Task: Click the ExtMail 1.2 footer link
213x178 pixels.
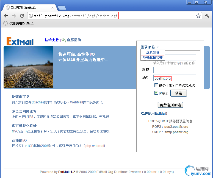Action: pyautogui.click(x=67, y=172)
